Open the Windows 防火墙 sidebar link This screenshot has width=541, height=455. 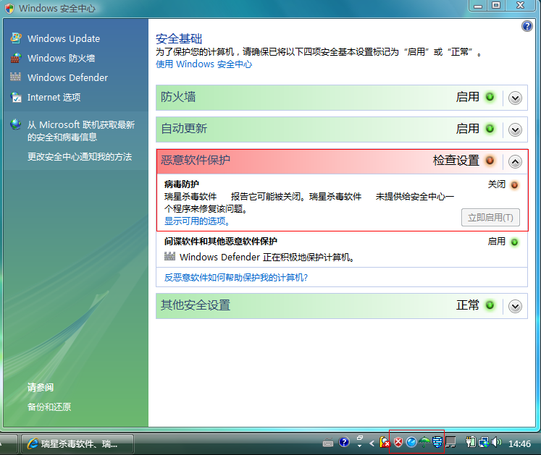pos(62,59)
